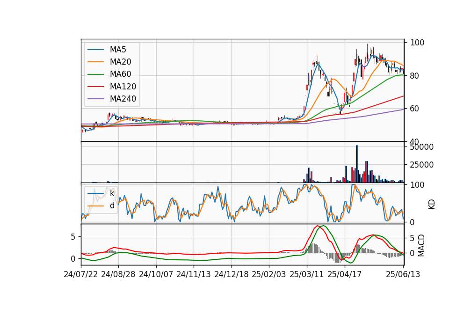
Task: Click the 24/11/13 date label
Action: tap(194, 274)
